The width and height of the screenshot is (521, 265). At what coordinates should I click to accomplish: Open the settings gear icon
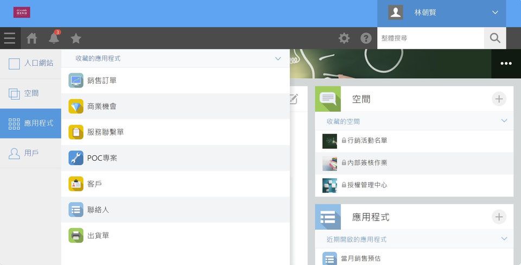click(x=344, y=38)
